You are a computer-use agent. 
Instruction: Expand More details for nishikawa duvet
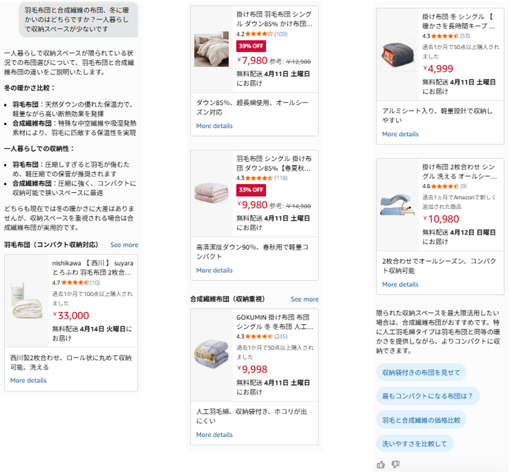28,380
